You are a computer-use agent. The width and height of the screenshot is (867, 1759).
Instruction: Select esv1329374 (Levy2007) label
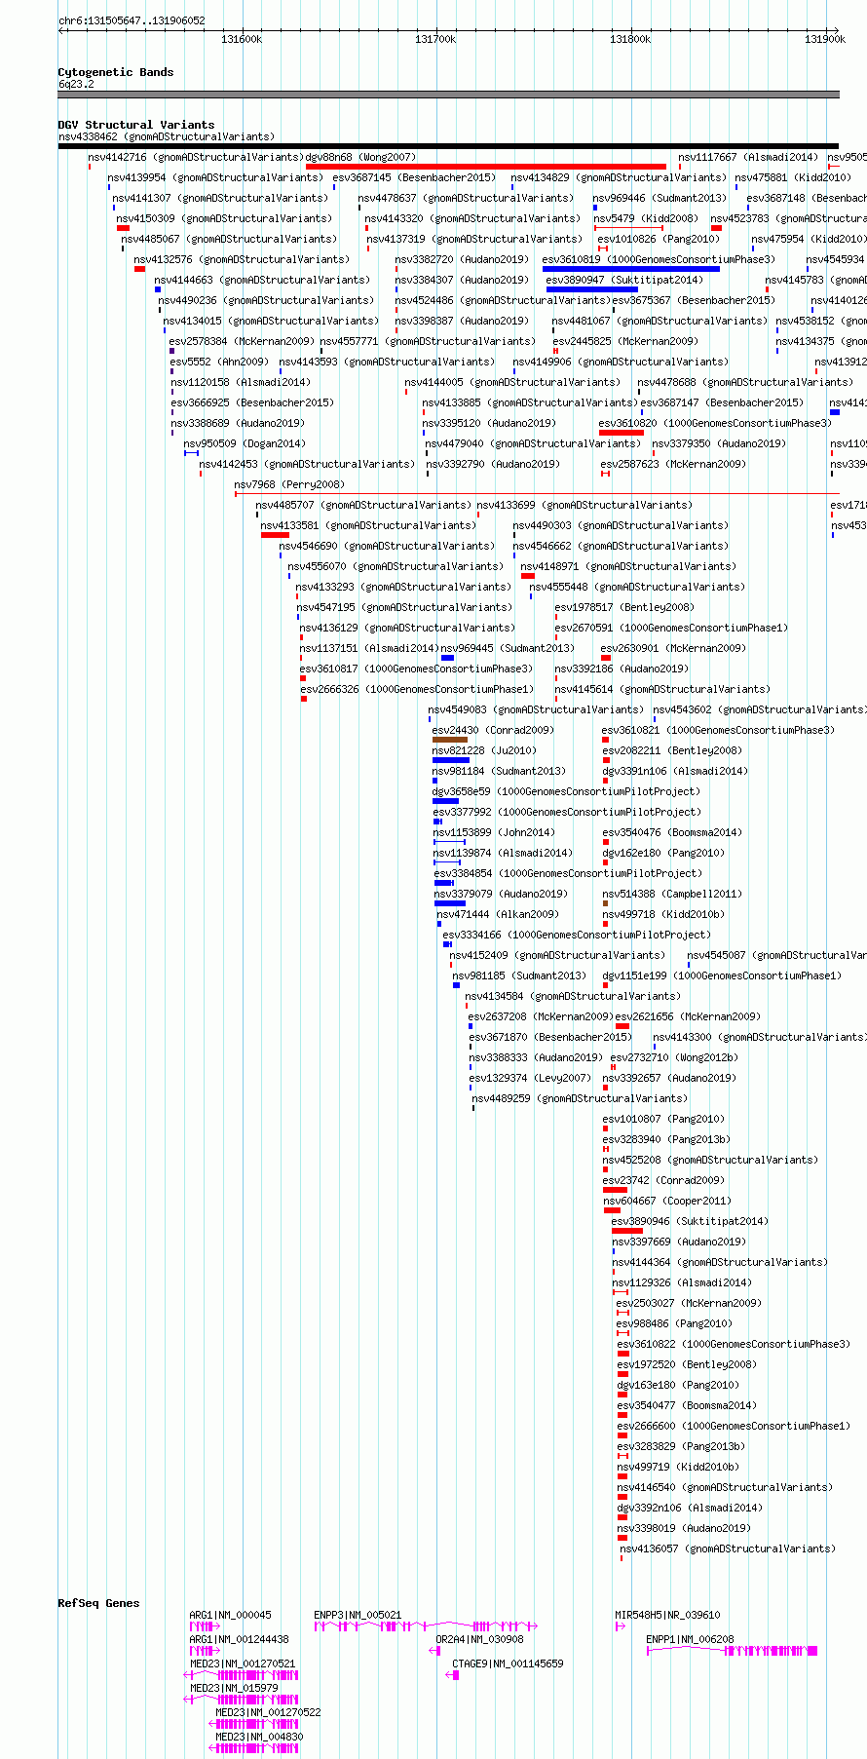point(530,1078)
